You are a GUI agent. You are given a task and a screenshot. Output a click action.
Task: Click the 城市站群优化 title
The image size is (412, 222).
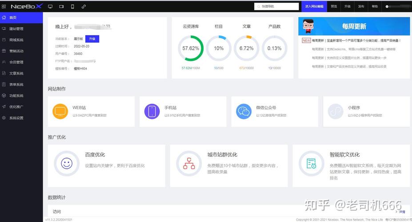(222, 155)
